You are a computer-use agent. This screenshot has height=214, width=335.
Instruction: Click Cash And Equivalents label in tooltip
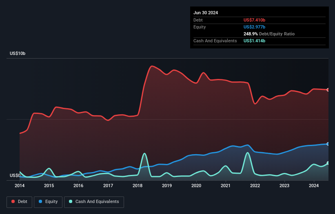pyautogui.click(x=215, y=41)
